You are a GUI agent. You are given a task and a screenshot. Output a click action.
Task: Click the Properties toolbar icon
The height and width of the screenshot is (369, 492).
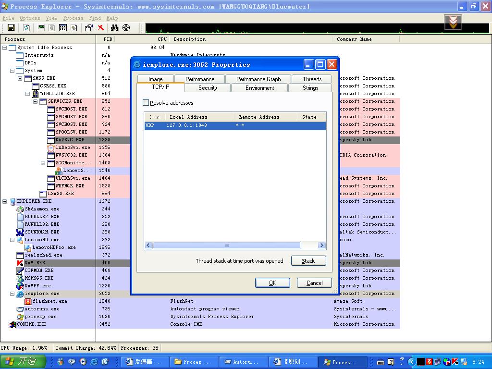pos(88,28)
